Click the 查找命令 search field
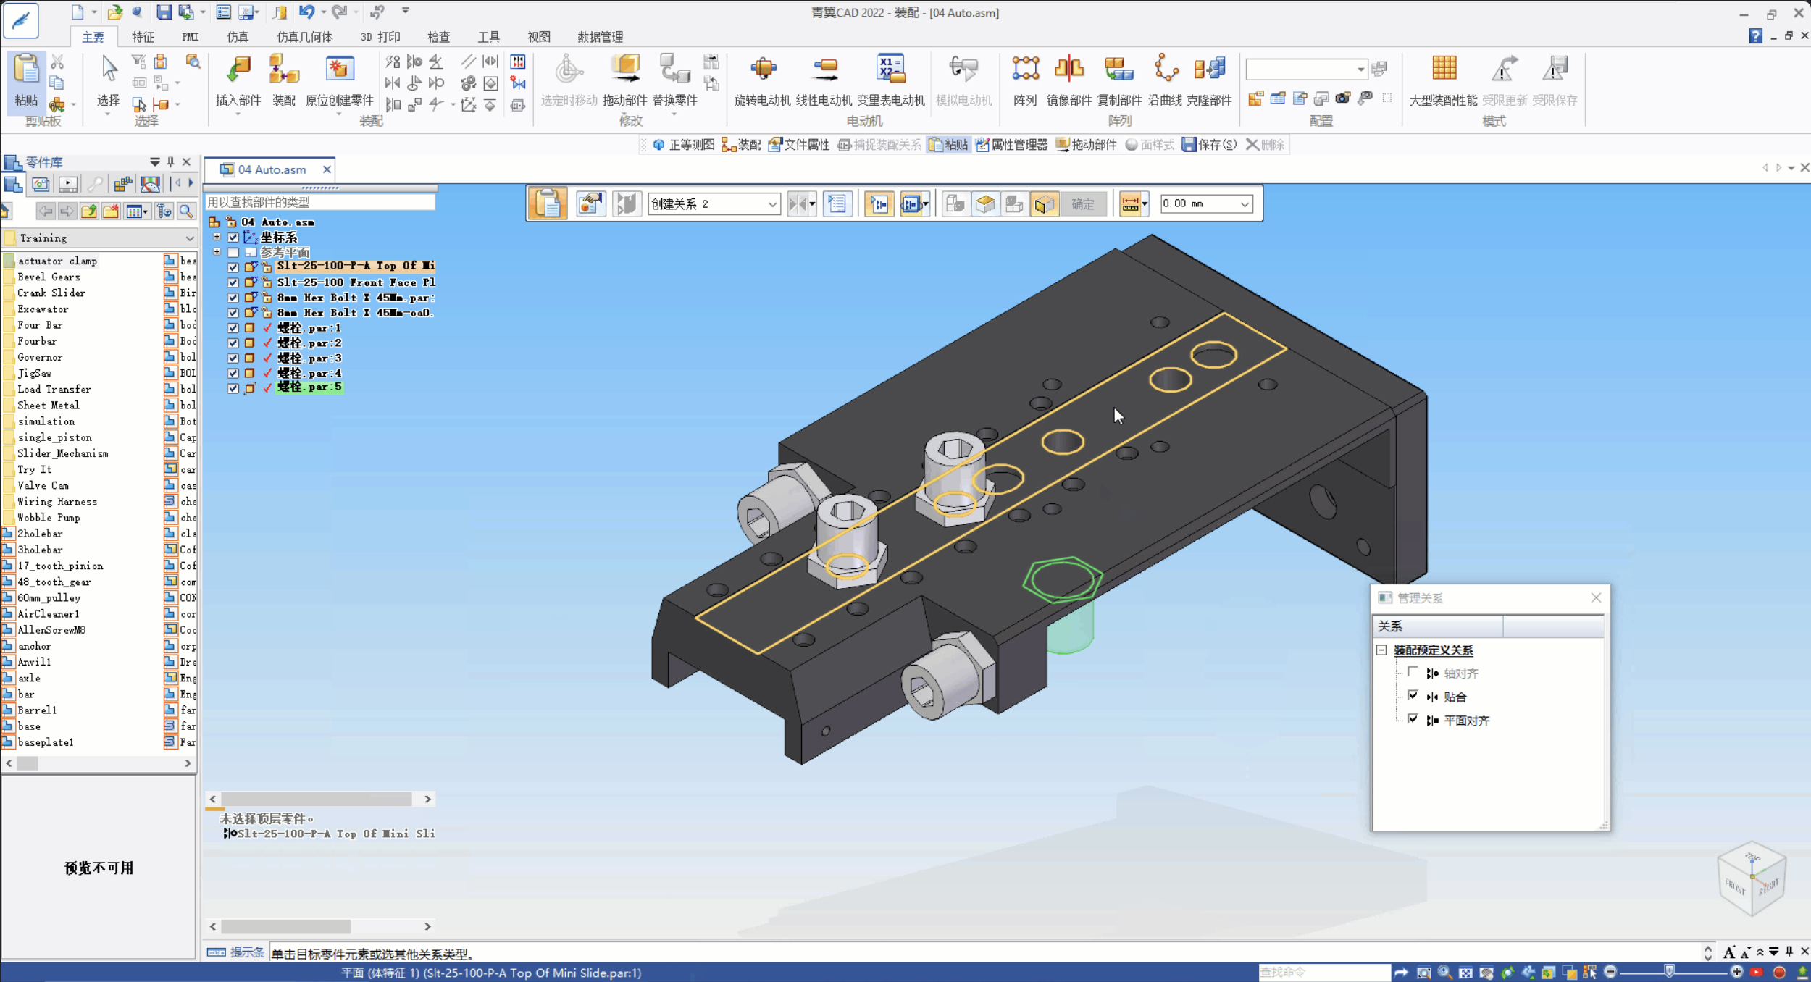Screen dimensions: 1811x982 pyautogui.click(x=1323, y=972)
